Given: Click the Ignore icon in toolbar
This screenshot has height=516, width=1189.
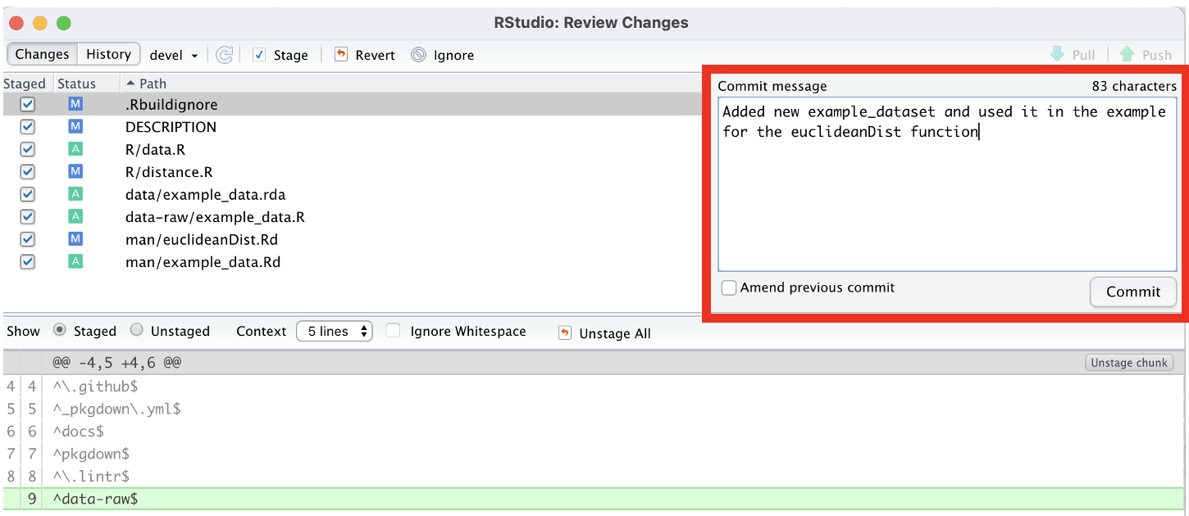Looking at the screenshot, I should point(419,55).
